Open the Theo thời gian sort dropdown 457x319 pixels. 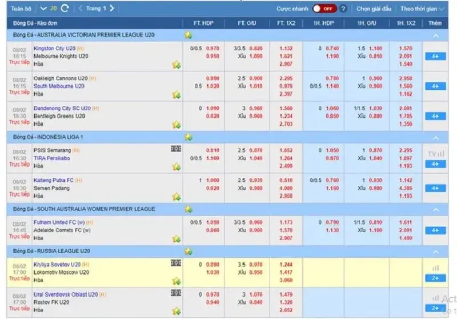coord(422,9)
